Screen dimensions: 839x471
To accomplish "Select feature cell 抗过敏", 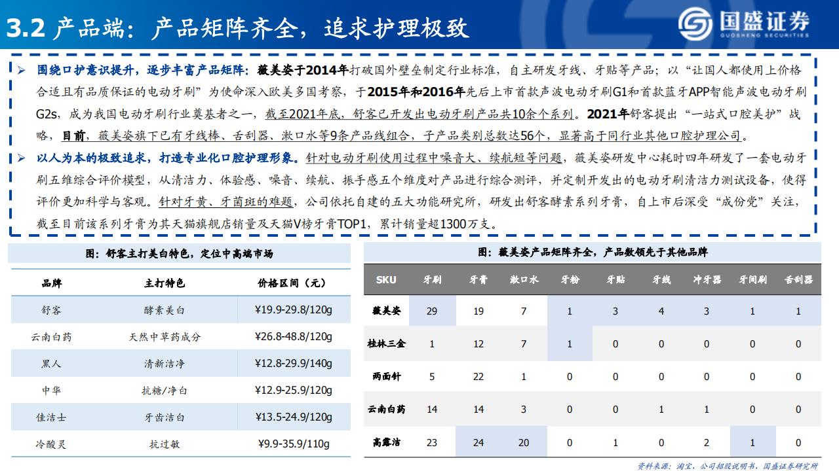I will click(165, 444).
